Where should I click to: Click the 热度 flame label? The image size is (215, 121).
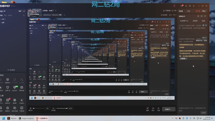(198, 11)
